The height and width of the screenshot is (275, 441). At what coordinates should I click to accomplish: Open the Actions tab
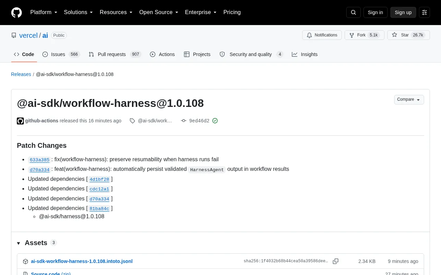162,54
